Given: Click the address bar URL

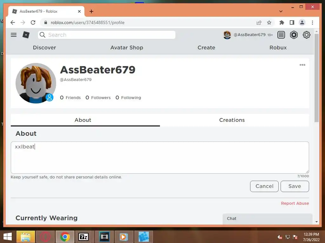Looking at the screenshot, I should point(88,22).
